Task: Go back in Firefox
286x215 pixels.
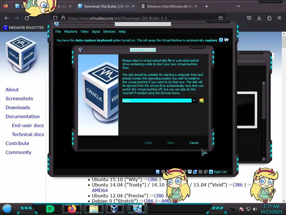Action: (x=7, y=18)
